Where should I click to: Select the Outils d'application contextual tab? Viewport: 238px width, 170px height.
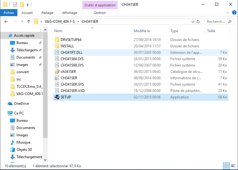point(100,5)
